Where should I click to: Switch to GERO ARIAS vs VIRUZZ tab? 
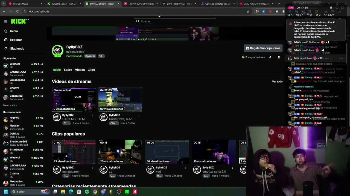256,4
